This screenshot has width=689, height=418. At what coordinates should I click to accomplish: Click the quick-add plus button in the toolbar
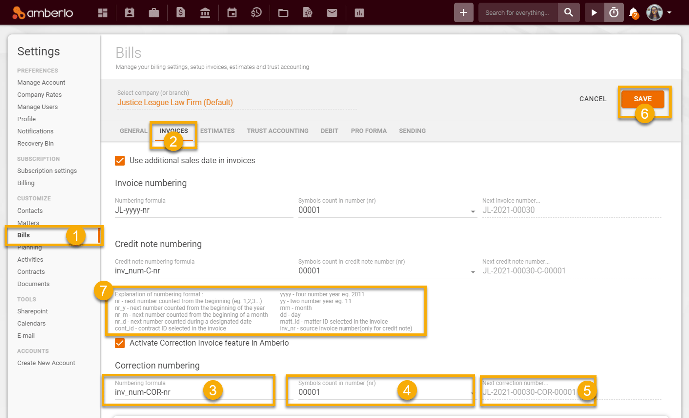(463, 12)
